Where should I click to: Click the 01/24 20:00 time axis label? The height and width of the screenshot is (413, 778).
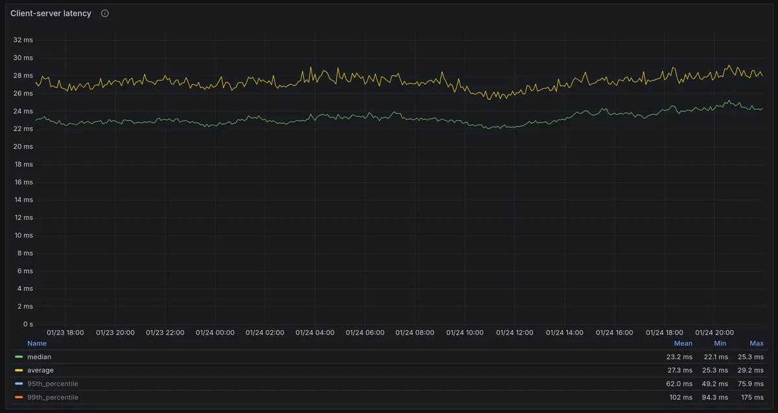pos(714,333)
